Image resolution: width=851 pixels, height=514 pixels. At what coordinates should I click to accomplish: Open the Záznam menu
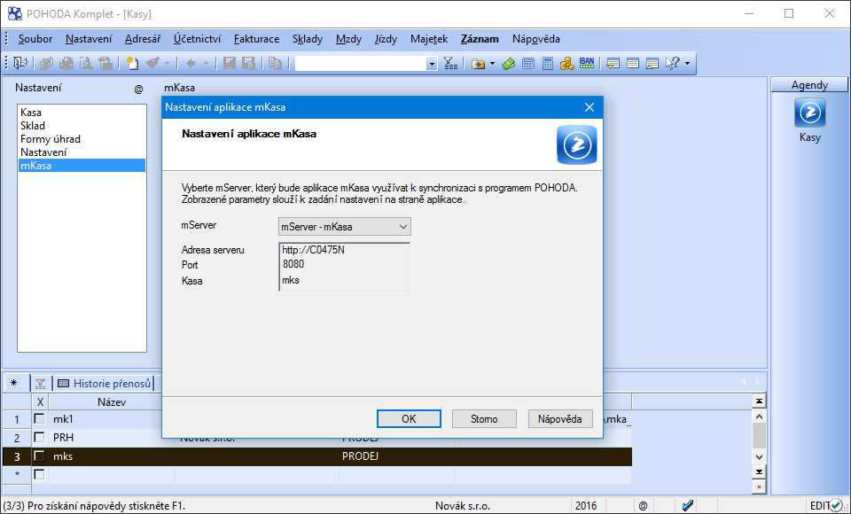(480, 39)
